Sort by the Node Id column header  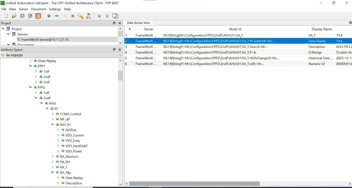(x=235, y=29)
